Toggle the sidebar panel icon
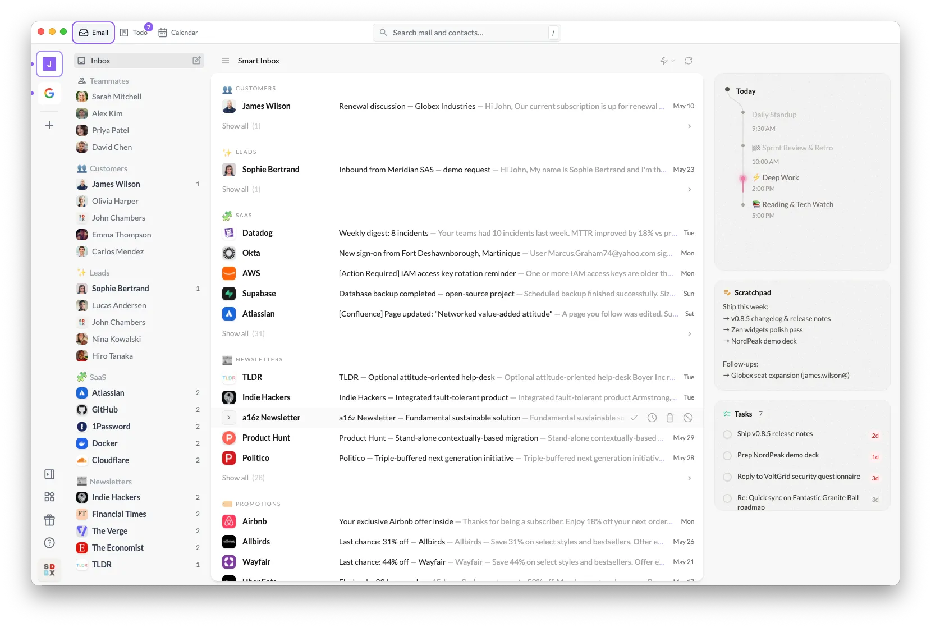 pos(49,474)
